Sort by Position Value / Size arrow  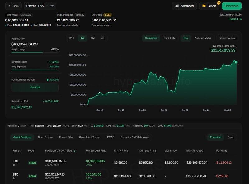(x=75, y=151)
